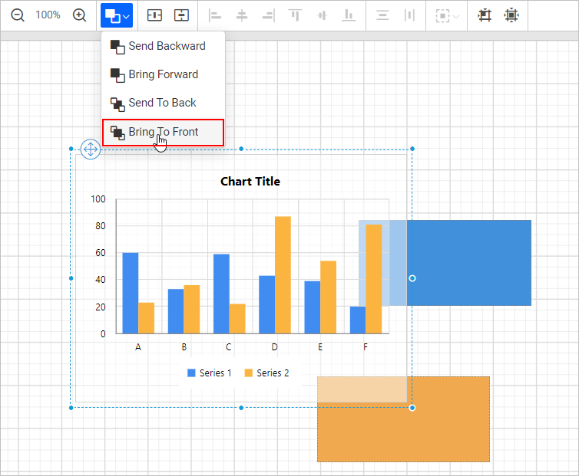Click the align center icon

pos(241,15)
